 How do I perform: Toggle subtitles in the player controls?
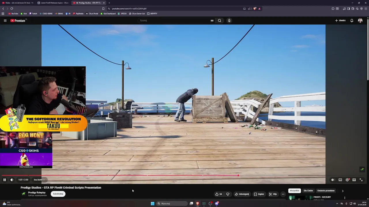point(340,180)
